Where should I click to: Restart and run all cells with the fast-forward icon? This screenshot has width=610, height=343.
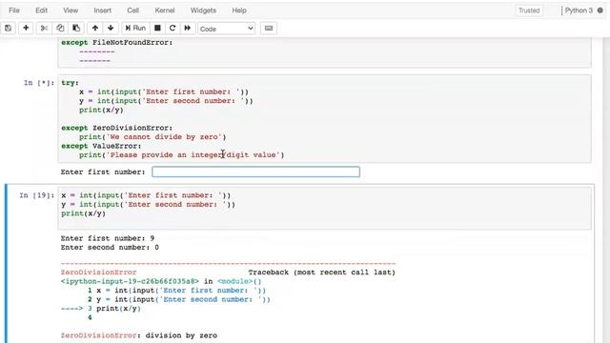click(188, 28)
